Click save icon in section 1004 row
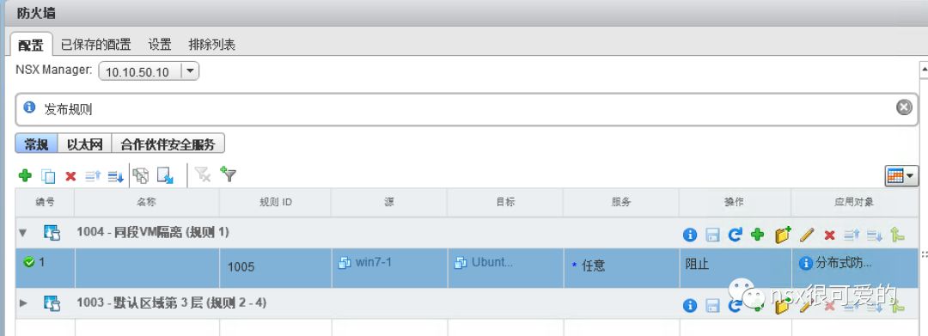928x336 pixels. coord(712,235)
